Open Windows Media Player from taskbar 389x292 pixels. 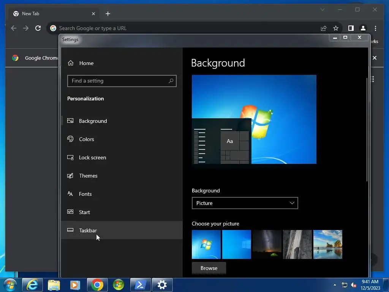75,284
